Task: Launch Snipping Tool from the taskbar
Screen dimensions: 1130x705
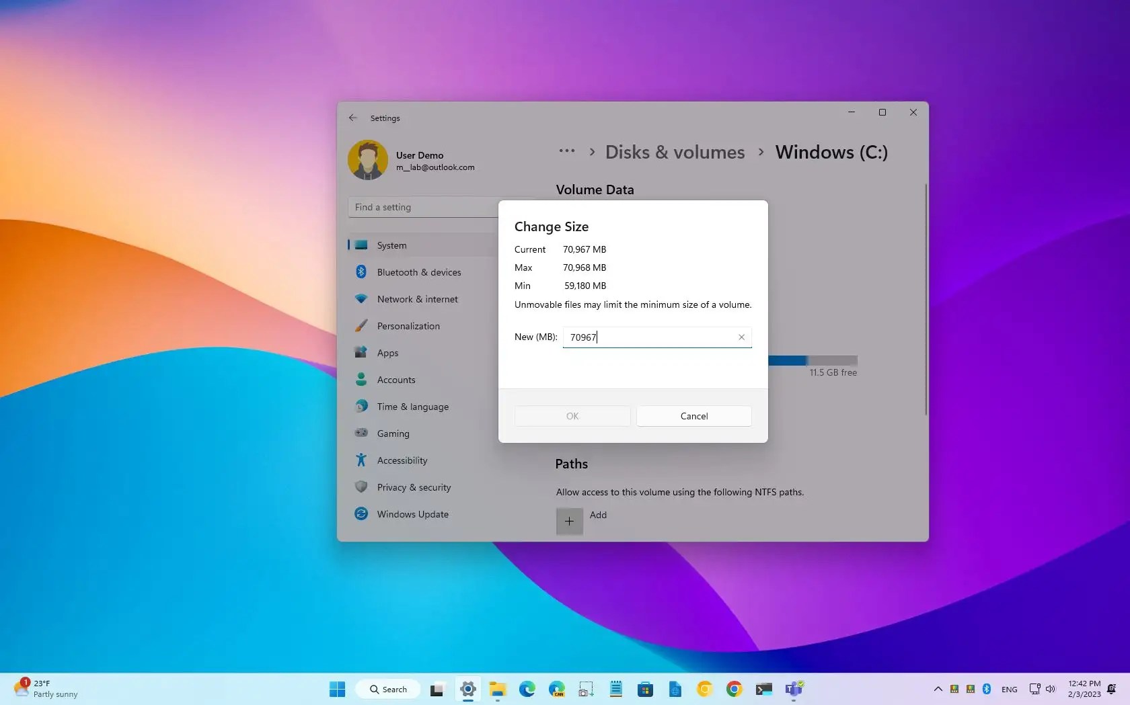Action: point(586,689)
